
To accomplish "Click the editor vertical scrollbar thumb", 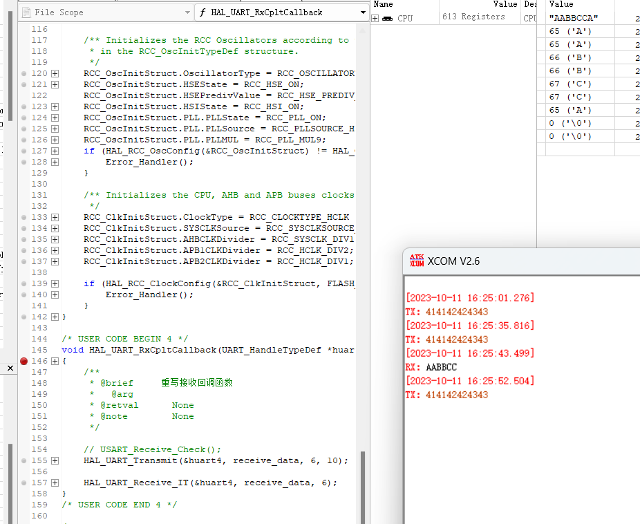I will (x=363, y=486).
